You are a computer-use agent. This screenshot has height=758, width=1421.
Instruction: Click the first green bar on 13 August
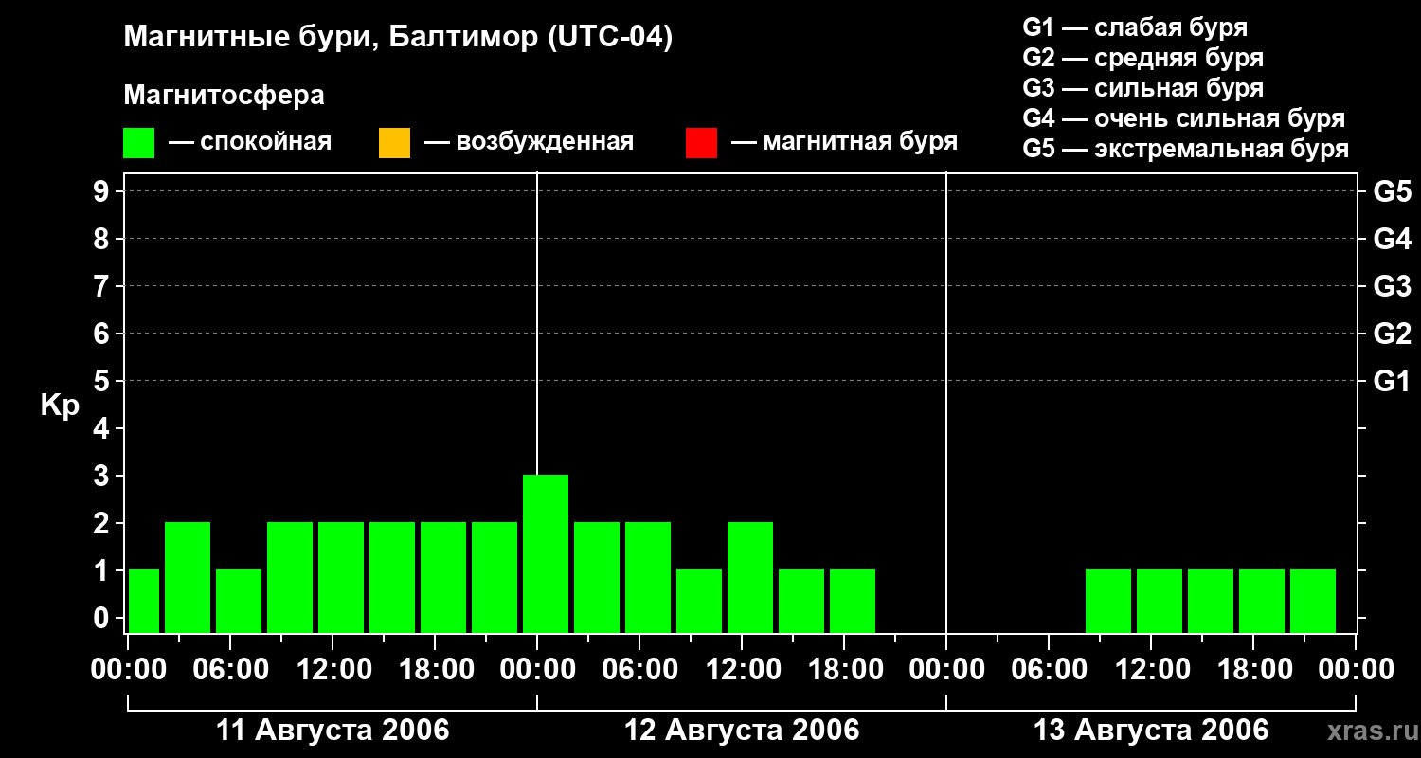[1108, 601]
